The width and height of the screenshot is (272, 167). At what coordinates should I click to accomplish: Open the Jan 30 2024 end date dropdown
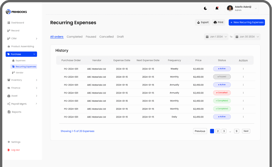247,37
